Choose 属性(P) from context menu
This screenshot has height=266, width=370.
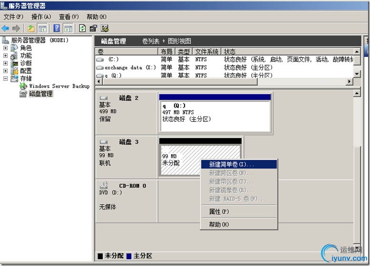point(239,211)
